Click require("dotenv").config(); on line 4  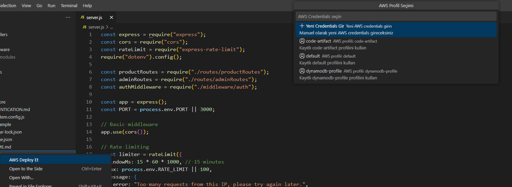pyautogui.click(x=141, y=57)
